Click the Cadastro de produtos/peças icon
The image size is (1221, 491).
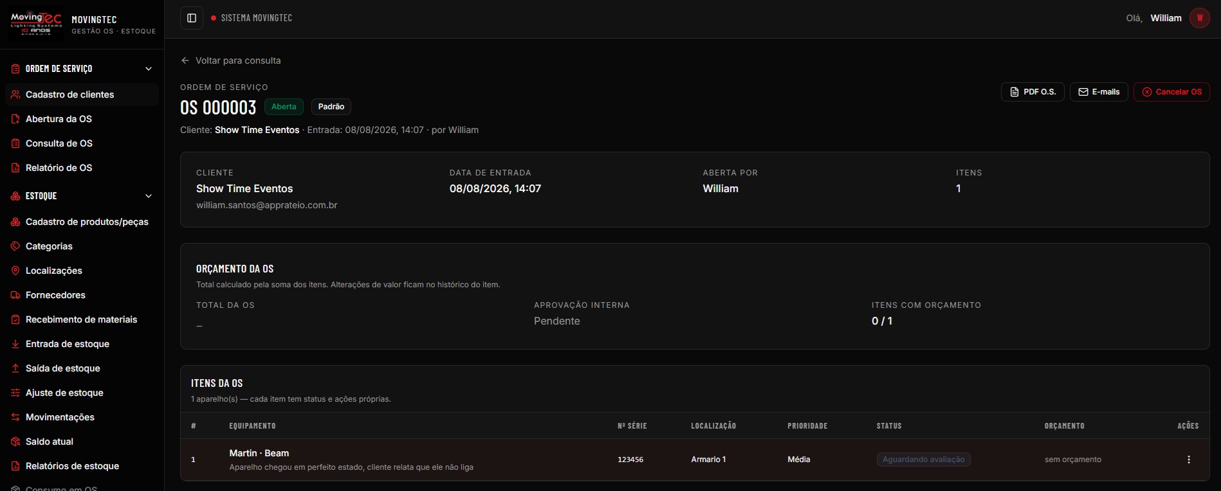pyautogui.click(x=15, y=222)
